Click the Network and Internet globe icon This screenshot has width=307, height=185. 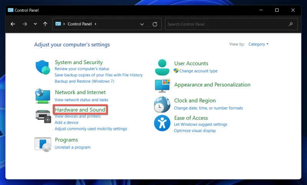pyautogui.click(x=43, y=96)
